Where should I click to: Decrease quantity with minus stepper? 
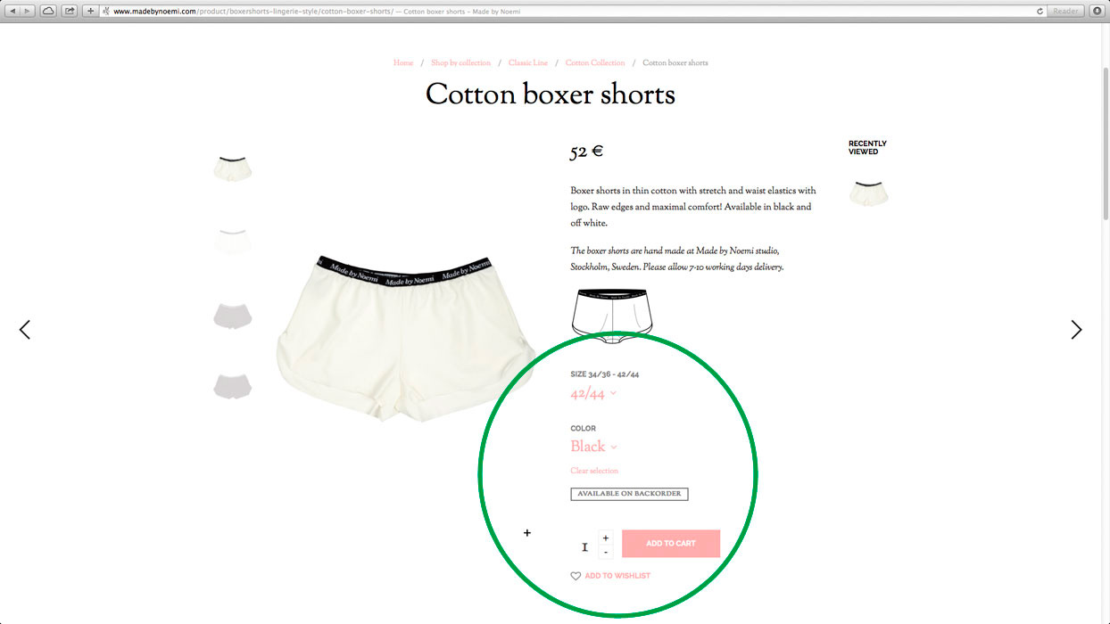[606, 552]
